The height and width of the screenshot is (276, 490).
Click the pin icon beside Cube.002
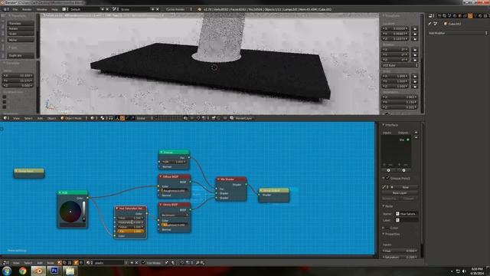click(430, 24)
